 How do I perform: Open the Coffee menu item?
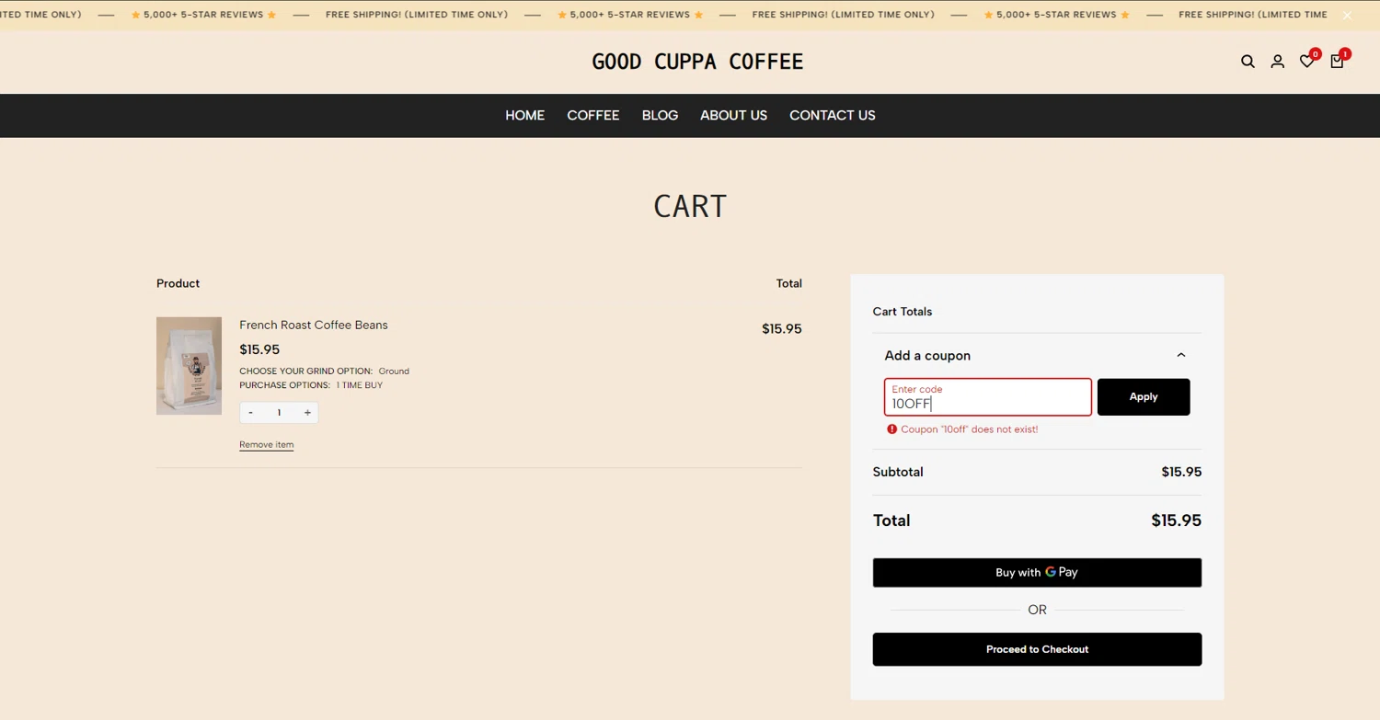point(592,115)
